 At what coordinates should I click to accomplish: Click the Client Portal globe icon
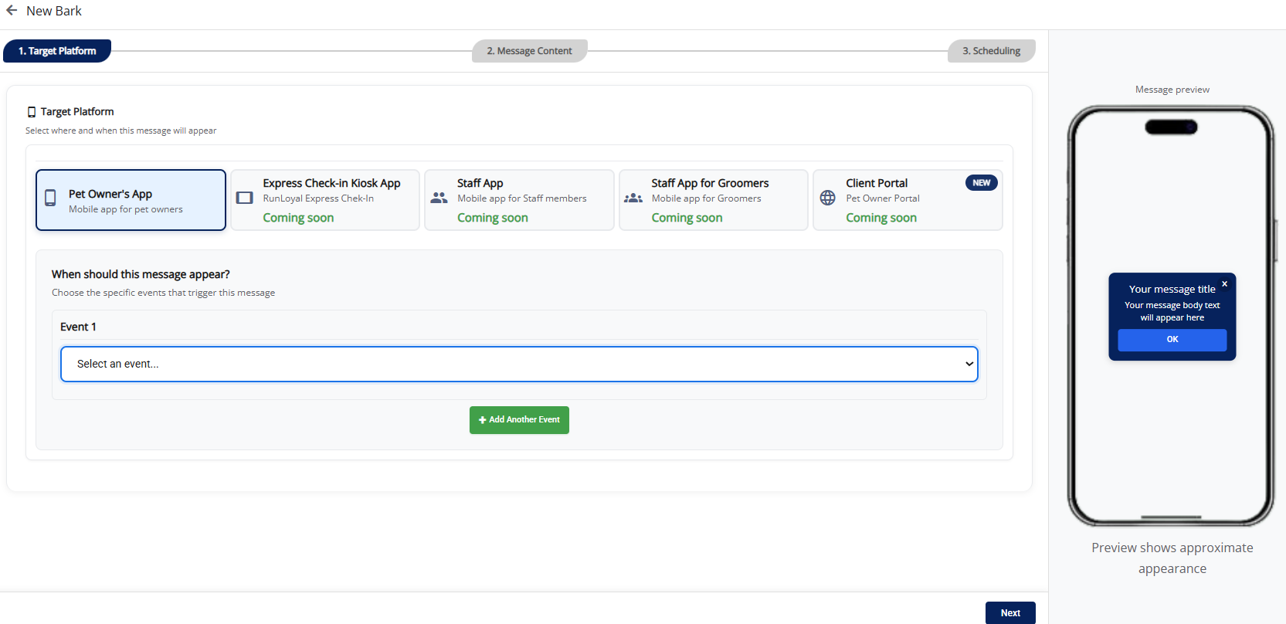tap(827, 198)
